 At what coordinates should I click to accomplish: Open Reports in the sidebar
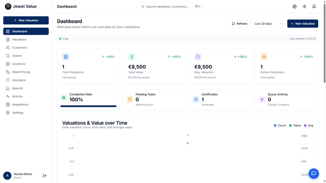pyautogui.click(x=26, y=88)
